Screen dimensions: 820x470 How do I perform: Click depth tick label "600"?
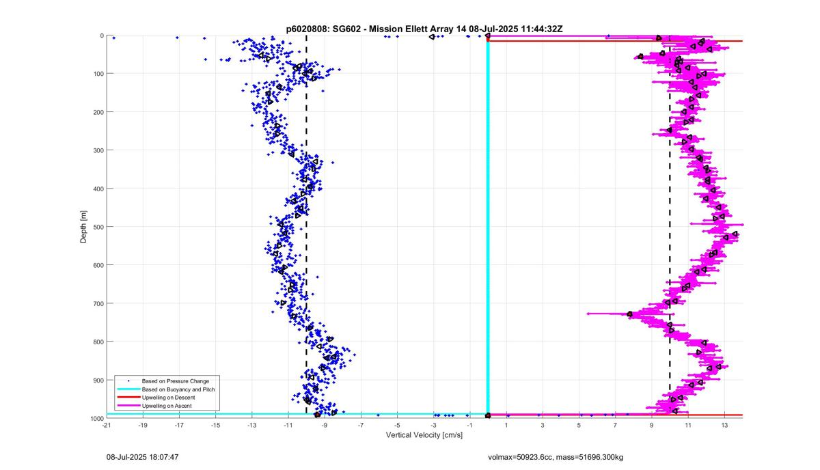pos(98,265)
